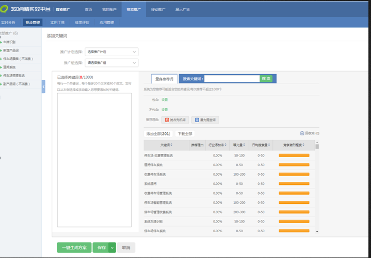Switch to the 量身推荐词 tab
The height and width of the screenshot is (258, 371).
click(x=165, y=79)
